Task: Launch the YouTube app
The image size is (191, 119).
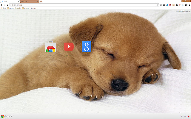Action: (69, 46)
